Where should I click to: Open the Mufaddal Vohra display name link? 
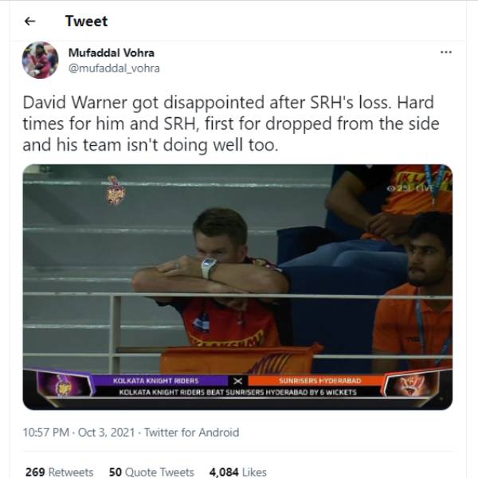tap(112, 53)
